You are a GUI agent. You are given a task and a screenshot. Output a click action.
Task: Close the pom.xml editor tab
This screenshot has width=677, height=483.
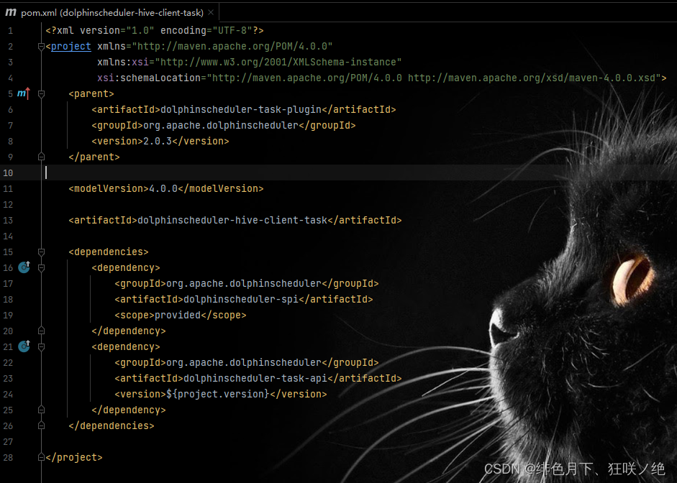[x=211, y=12]
